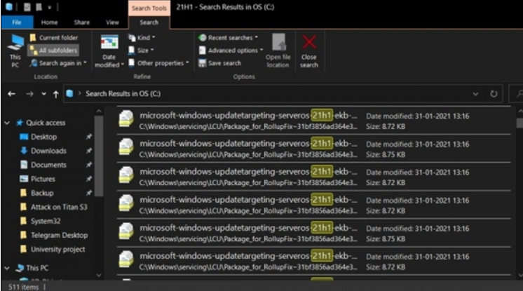The image size is (523, 291).
Task: Select the Search ribbon tab
Action: click(x=149, y=22)
